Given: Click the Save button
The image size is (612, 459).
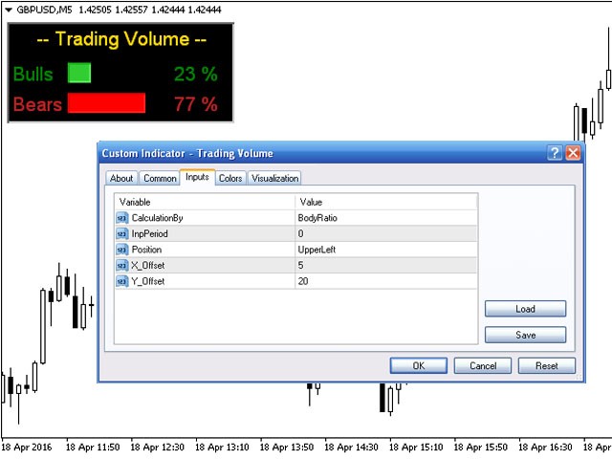Looking at the screenshot, I should pyautogui.click(x=525, y=335).
